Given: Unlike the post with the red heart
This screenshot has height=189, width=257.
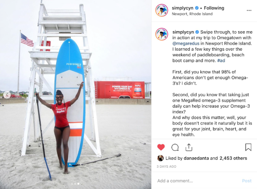Looking at the screenshot, I should click(x=161, y=147).
